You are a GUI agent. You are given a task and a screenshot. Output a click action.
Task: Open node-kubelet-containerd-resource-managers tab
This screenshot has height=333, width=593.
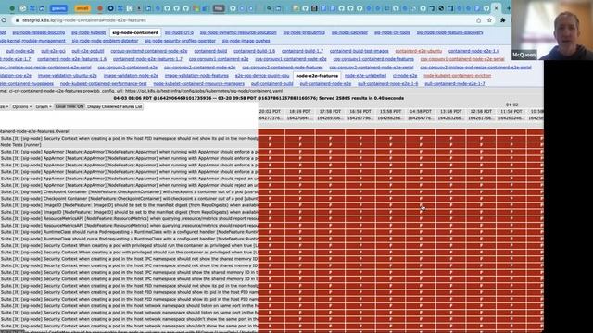click(199, 84)
